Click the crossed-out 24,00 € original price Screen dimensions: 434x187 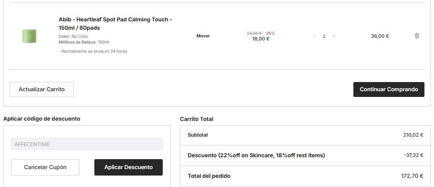pyautogui.click(x=254, y=33)
